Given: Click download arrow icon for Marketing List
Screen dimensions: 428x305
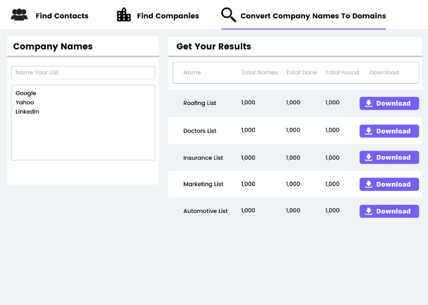Looking at the screenshot, I should (x=369, y=184).
